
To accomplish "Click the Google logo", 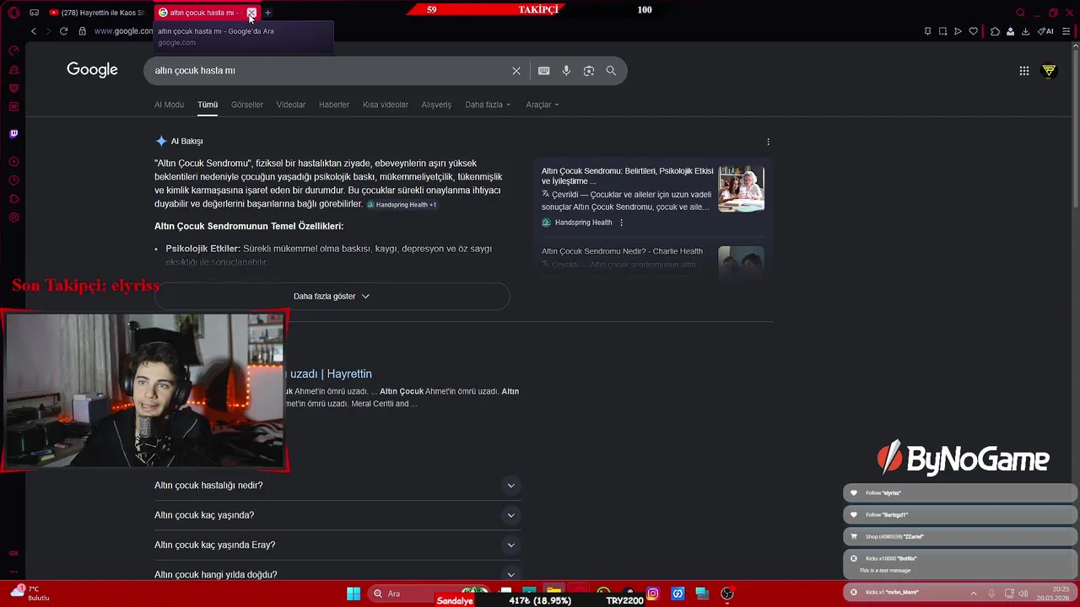I will (x=92, y=70).
